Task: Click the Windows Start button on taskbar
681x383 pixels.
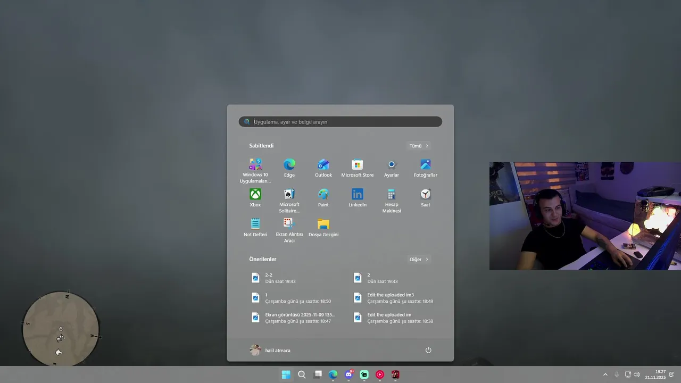Action: (286, 374)
